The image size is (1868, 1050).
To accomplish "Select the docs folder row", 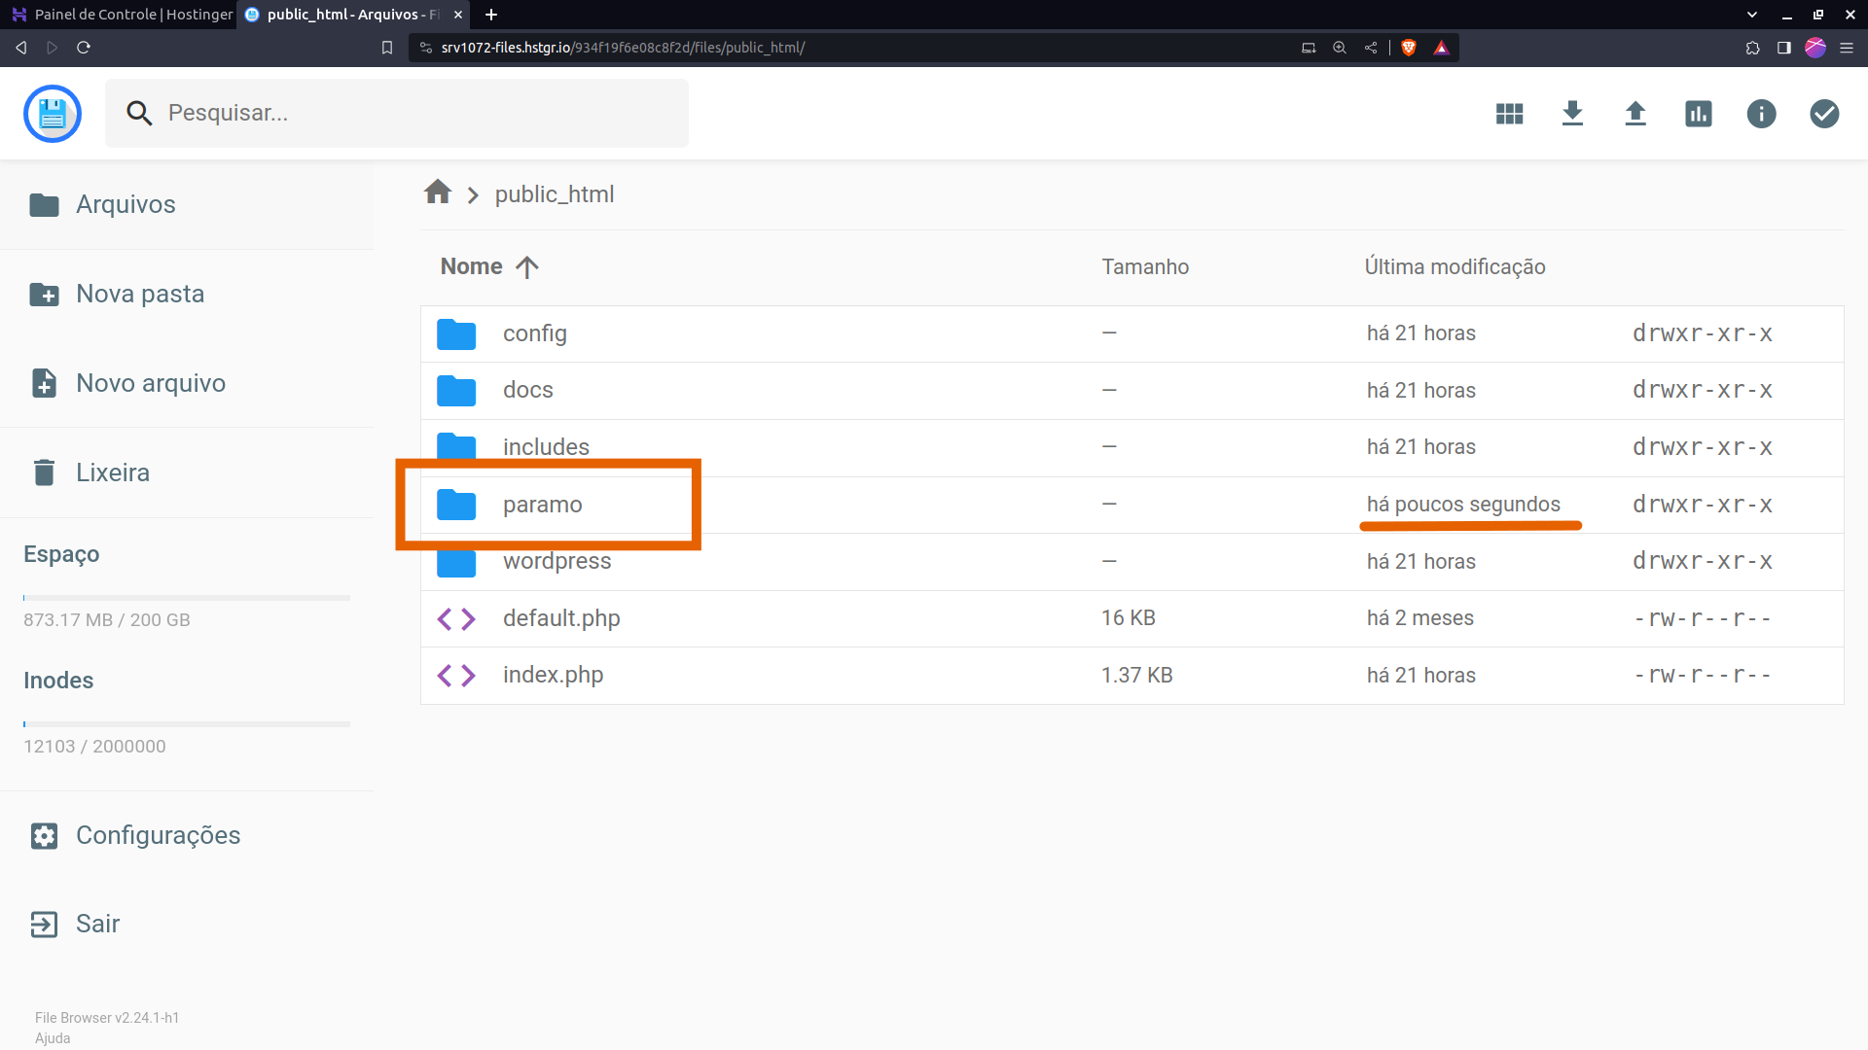I will point(1132,391).
